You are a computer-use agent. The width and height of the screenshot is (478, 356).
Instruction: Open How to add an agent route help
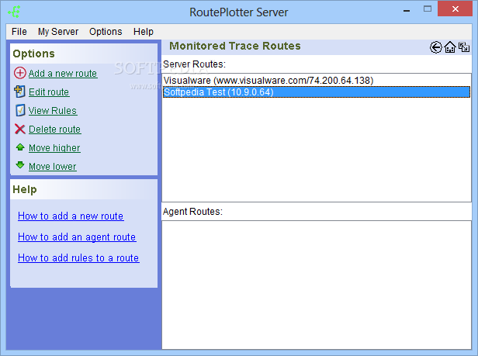(x=77, y=237)
